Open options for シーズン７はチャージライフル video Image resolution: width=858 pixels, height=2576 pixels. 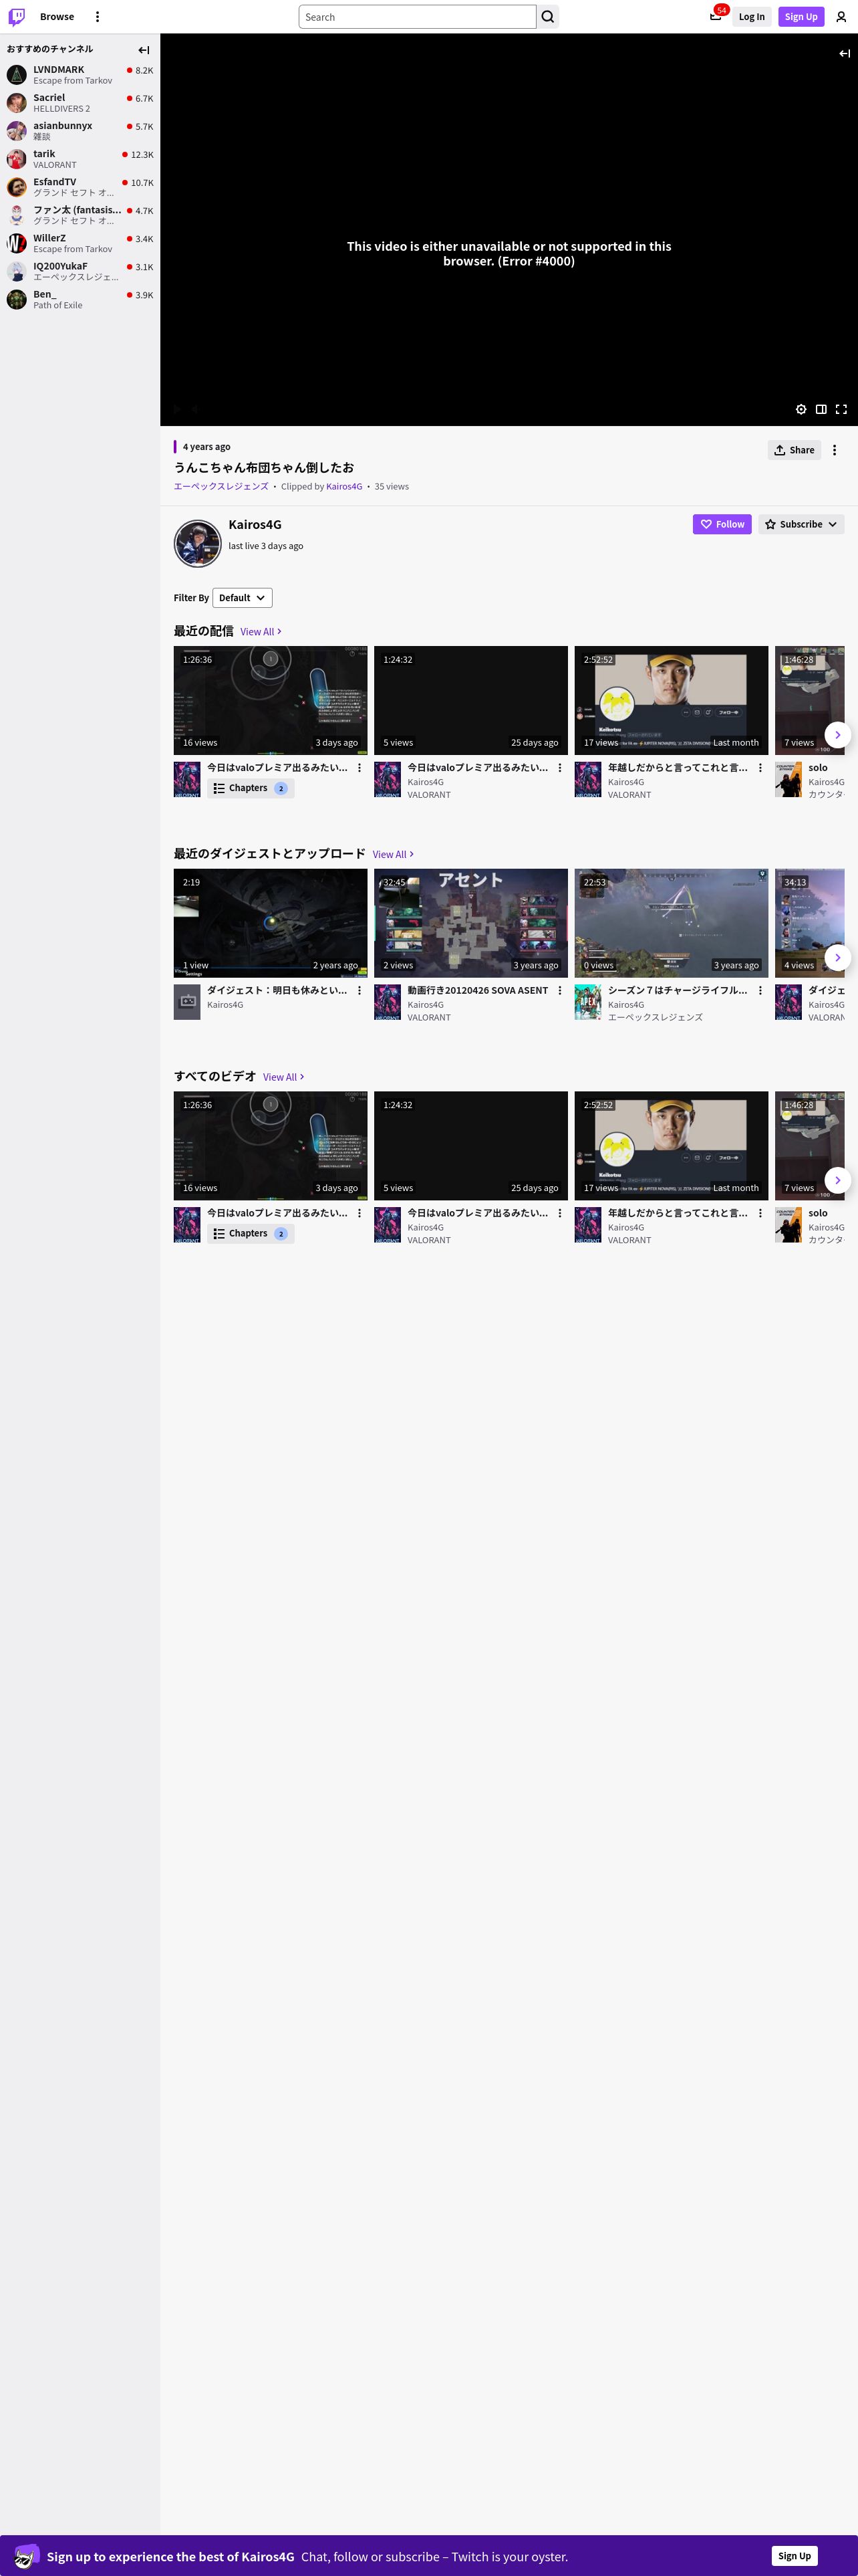click(x=760, y=991)
